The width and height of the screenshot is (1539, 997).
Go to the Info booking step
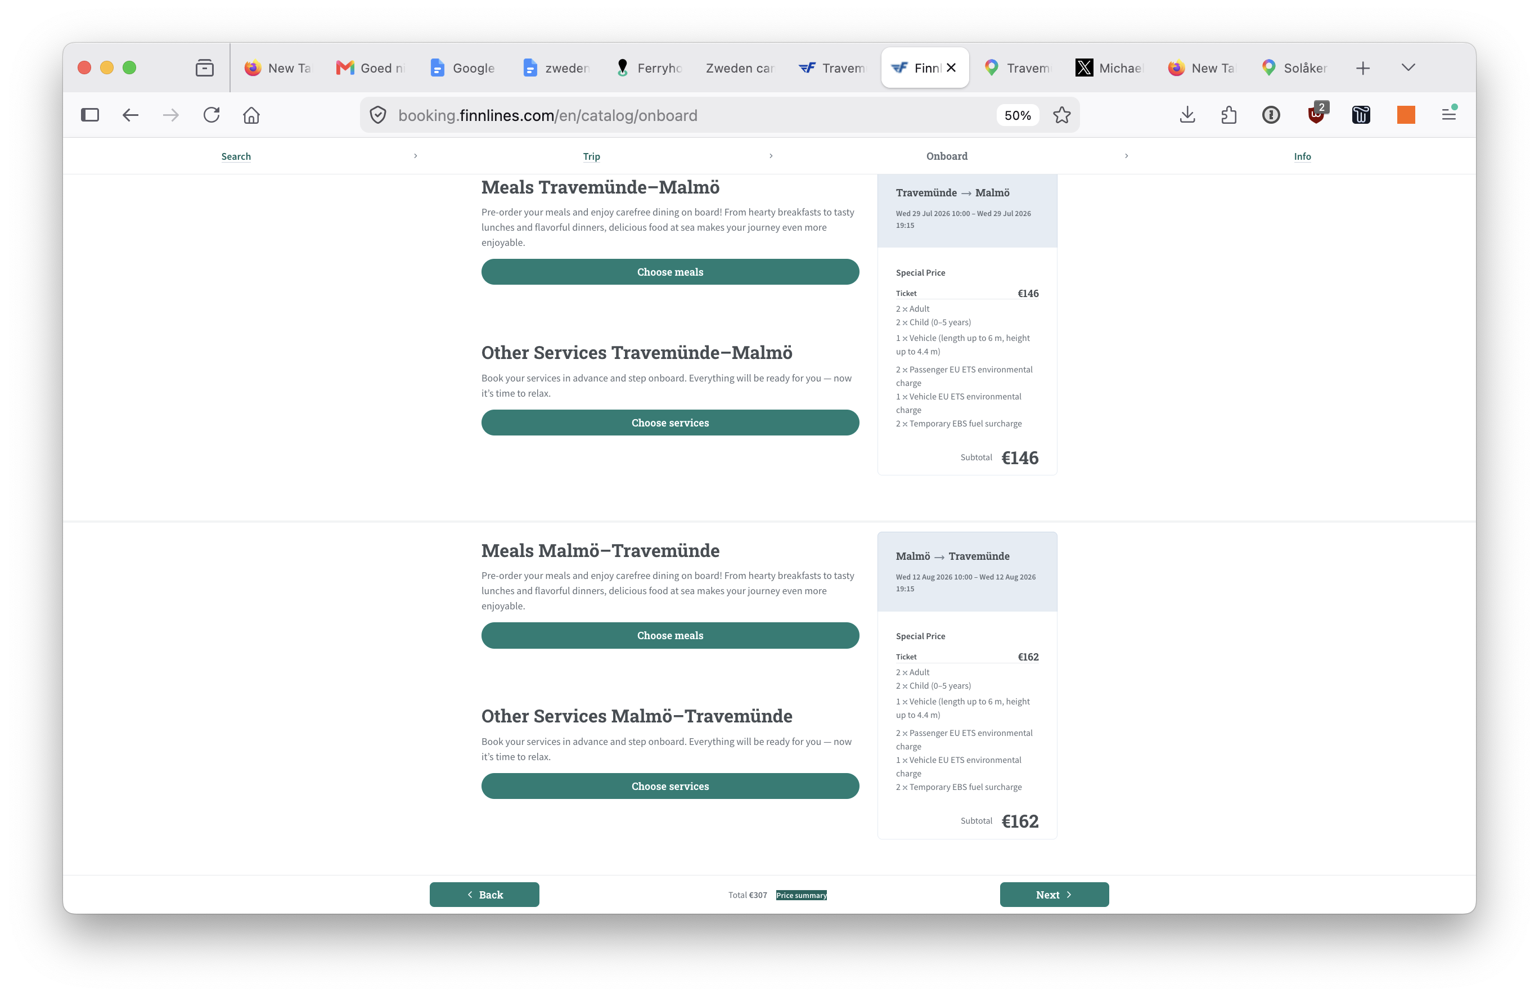coord(1302,156)
